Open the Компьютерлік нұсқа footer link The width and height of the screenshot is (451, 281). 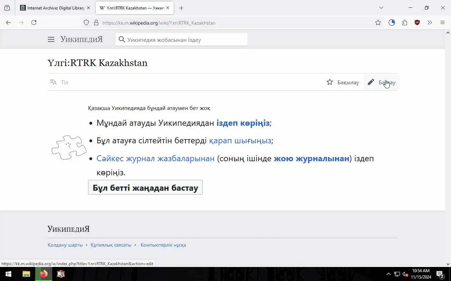click(163, 245)
